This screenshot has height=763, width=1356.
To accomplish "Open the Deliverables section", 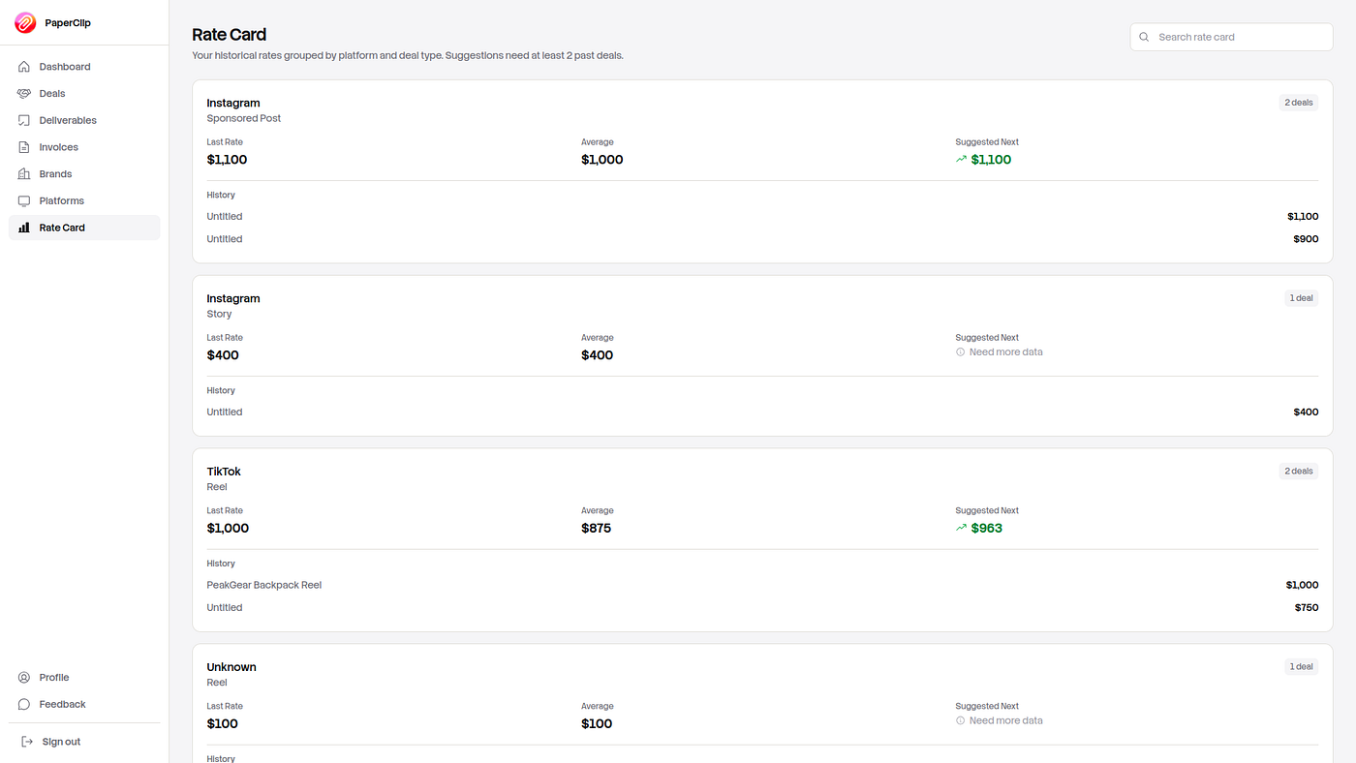I will (84, 120).
